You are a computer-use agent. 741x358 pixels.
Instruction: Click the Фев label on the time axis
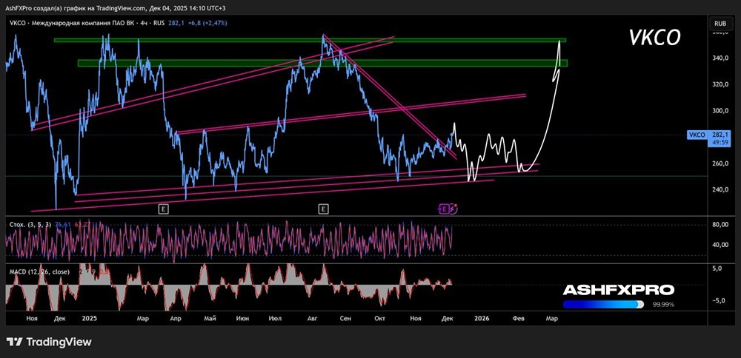(x=518, y=319)
